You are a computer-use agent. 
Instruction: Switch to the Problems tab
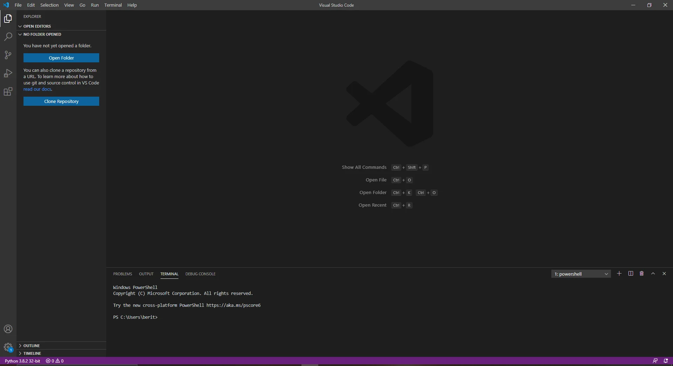[x=123, y=274]
